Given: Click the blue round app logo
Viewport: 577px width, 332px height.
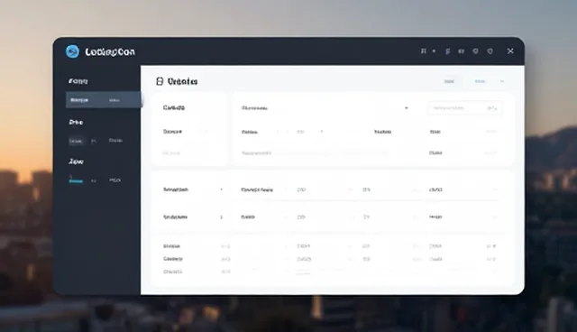Looking at the screenshot, I should tap(72, 51).
